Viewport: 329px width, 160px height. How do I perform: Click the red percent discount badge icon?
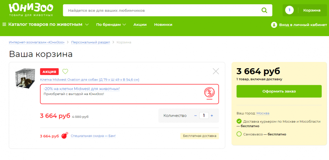pos(210,94)
